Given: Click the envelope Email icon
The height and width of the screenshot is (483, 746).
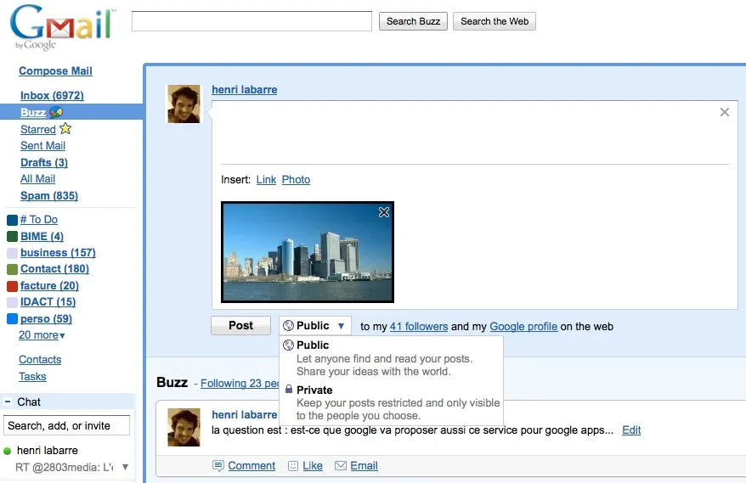Looking at the screenshot, I should tap(340, 465).
